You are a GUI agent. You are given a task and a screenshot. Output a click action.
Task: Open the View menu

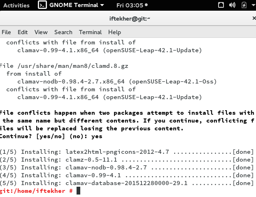(41, 32)
